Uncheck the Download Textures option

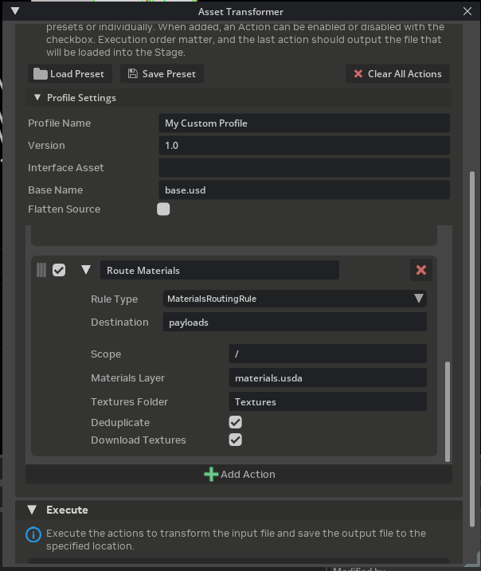tap(235, 440)
